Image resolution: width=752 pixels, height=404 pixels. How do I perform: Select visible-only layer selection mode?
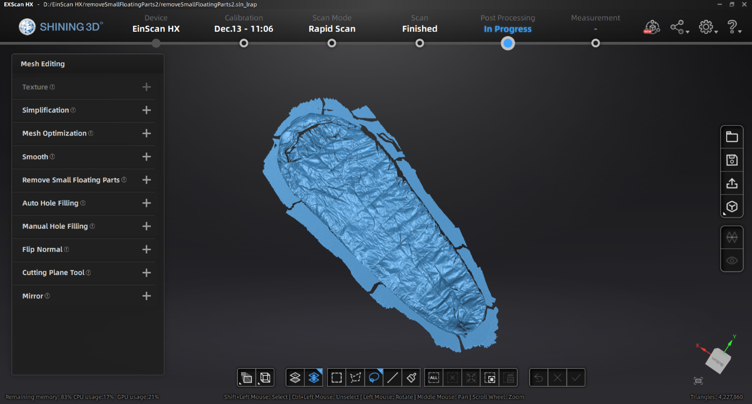point(295,378)
